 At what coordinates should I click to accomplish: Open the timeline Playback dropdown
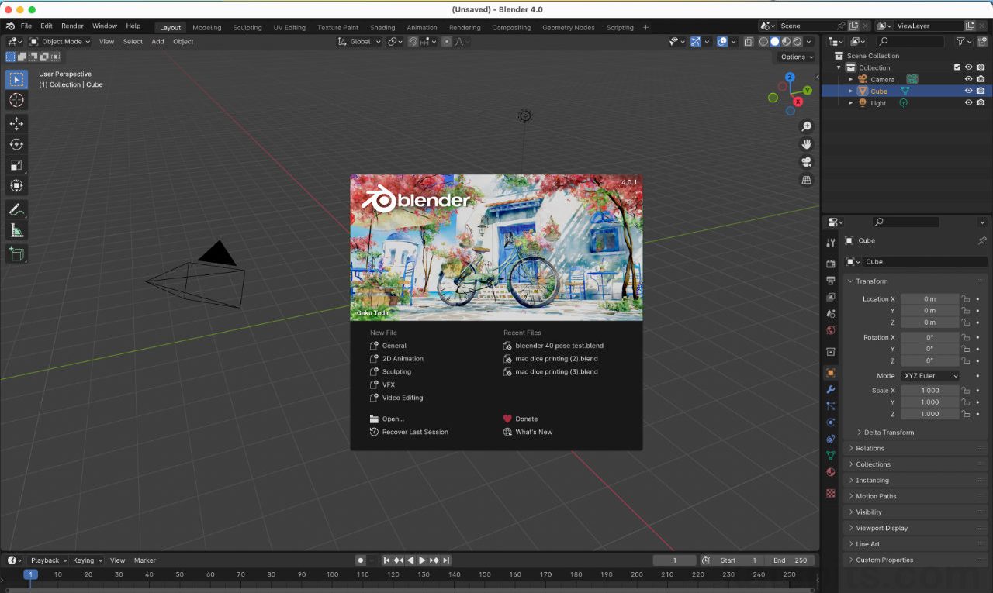(x=49, y=560)
